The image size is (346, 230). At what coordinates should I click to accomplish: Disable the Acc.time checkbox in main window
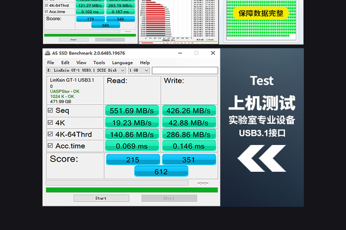pyautogui.click(x=50, y=146)
